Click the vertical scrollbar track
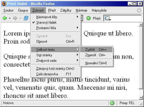144x107 pixels. click(141, 92)
